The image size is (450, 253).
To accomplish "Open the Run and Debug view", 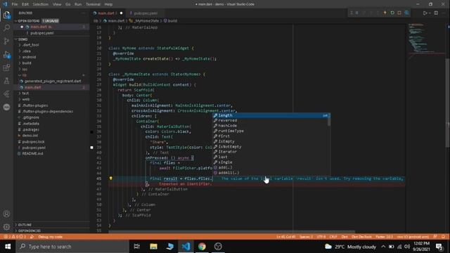I will coord(6,55).
